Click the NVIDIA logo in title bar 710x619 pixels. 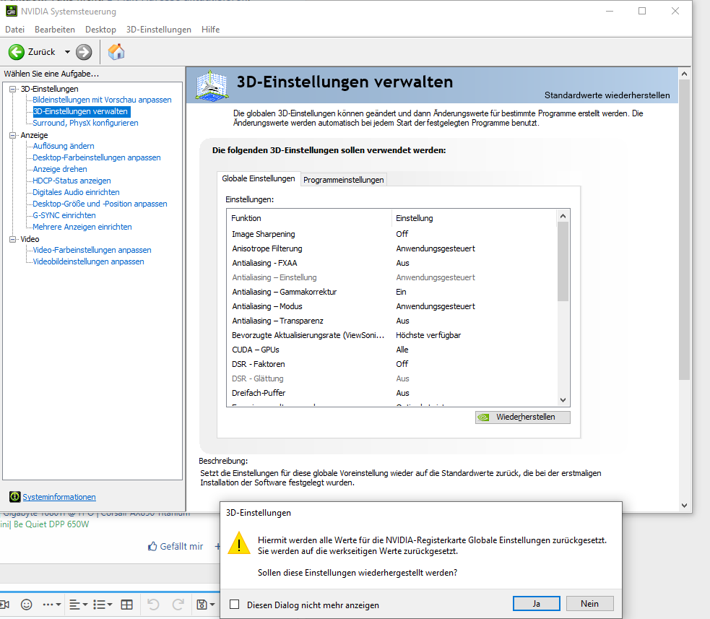[12, 11]
